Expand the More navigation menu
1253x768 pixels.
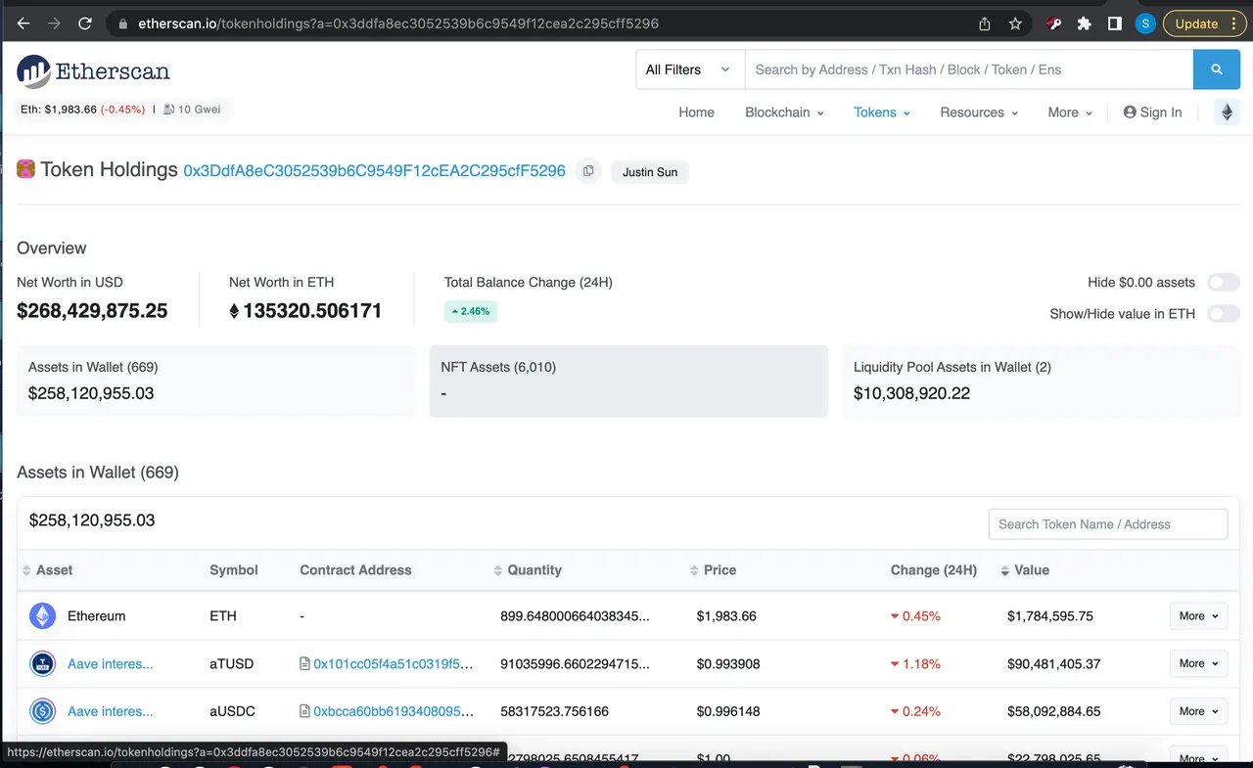[x=1070, y=113]
